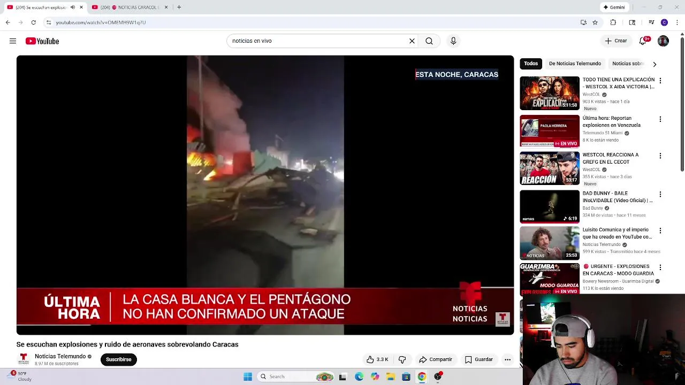Open OBS Studio from taskbar
Screen dimensions: 685x385
pyautogui.click(x=438, y=376)
